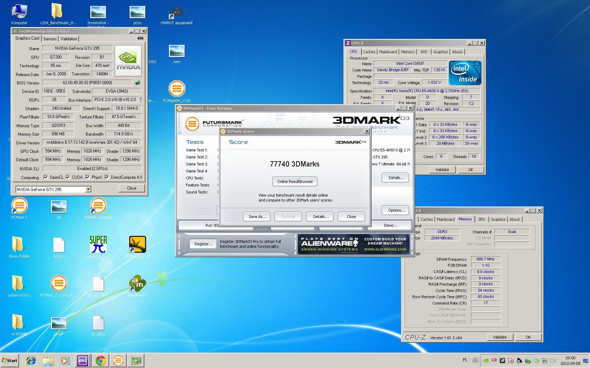
Task: Click Details... in 3DMark Score dialog
Action: click(320, 217)
